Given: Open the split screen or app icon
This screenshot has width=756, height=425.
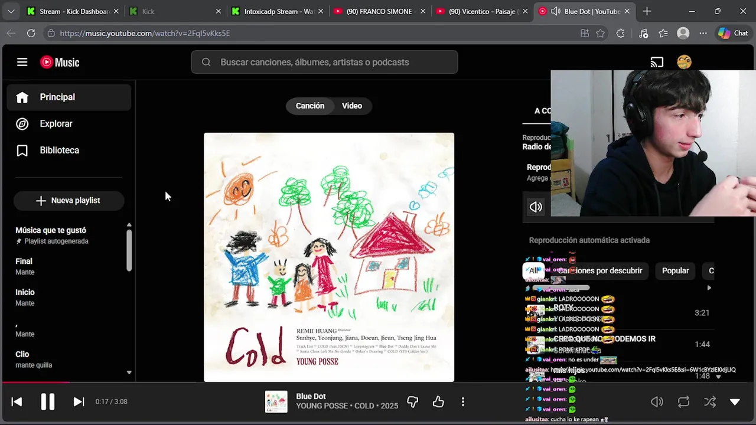Looking at the screenshot, I should tap(585, 34).
